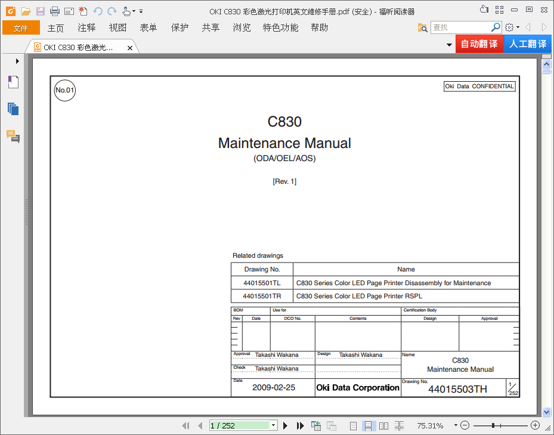Screen dimensions: 554x435
Task: Open the comments panel icon in sidebar
Action: click(x=13, y=136)
